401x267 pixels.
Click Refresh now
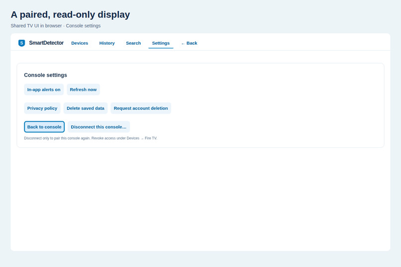pos(83,89)
